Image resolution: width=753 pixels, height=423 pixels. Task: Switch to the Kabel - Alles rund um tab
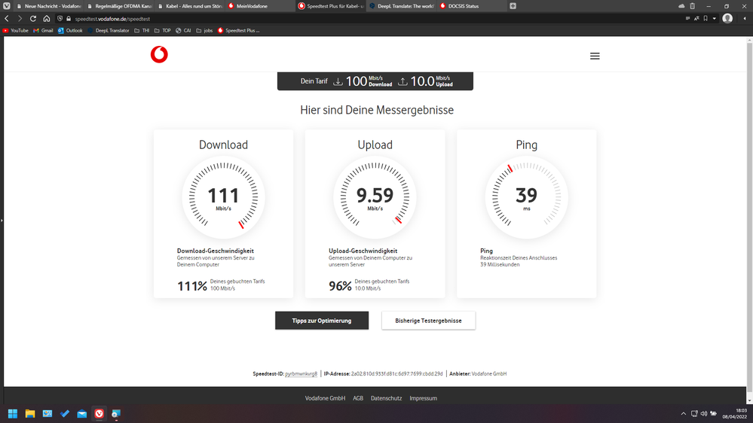[x=190, y=6]
